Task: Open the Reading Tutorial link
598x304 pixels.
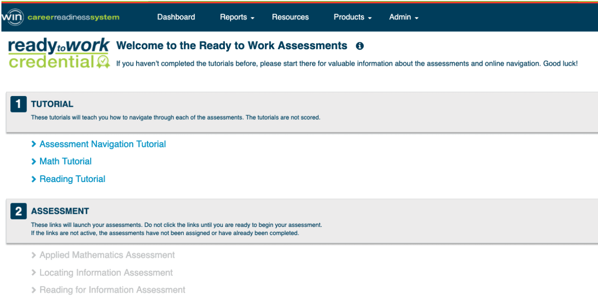Action: pyautogui.click(x=72, y=179)
